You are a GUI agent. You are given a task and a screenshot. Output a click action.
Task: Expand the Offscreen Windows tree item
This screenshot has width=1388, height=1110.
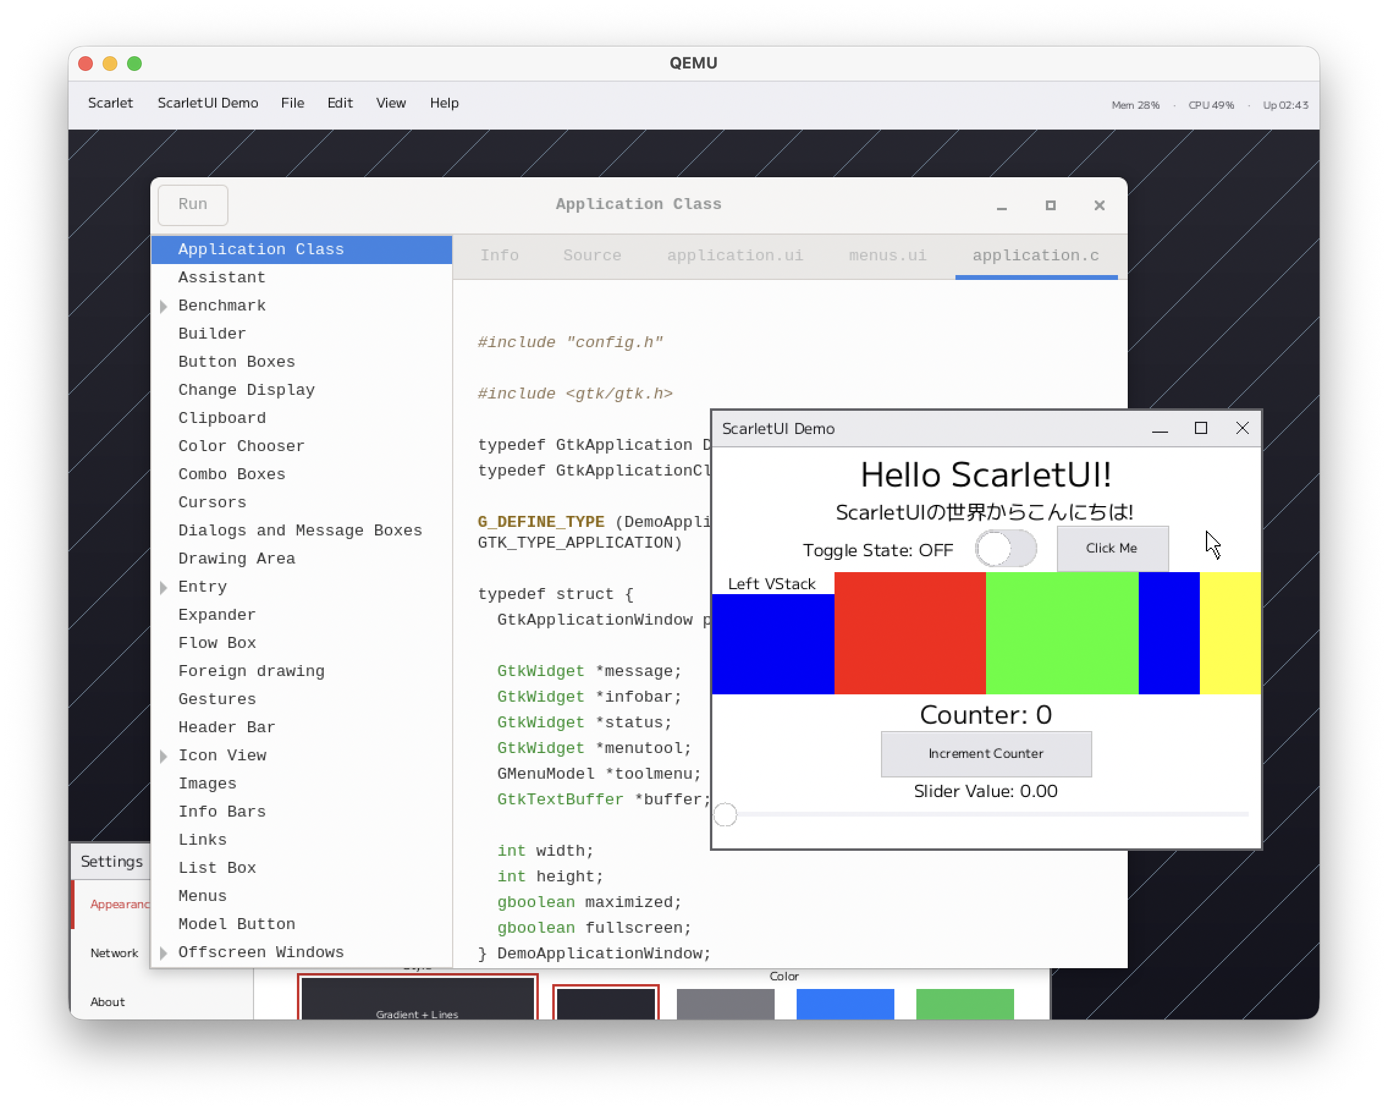pos(164,953)
